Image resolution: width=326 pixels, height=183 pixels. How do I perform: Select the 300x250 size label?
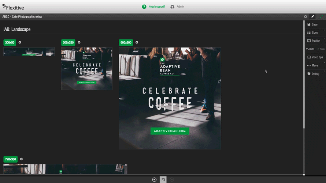click(68, 42)
